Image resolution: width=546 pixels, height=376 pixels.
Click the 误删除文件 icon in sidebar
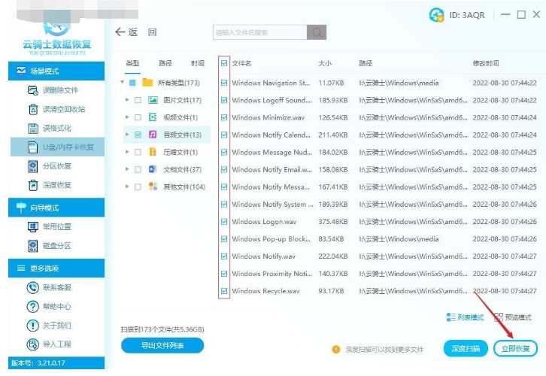(32, 90)
